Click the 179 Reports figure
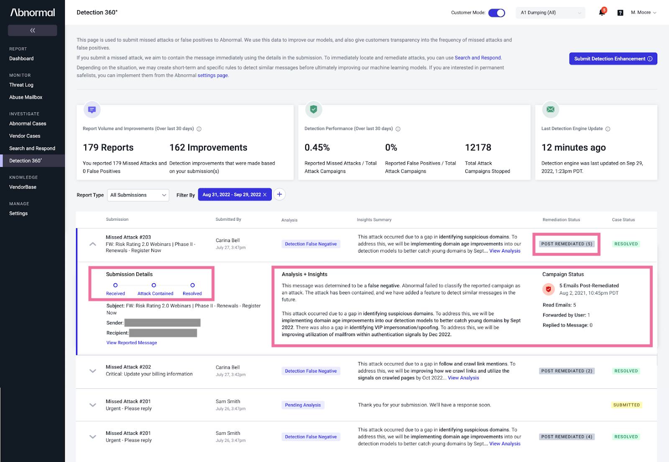Image resolution: width=669 pixels, height=462 pixels. pyautogui.click(x=108, y=148)
